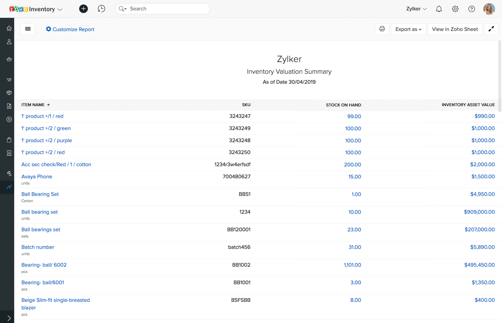Viewport: 502px width, 323px height.
Task: Click Inventory Asset Value column header
Action: pyautogui.click(x=468, y=105)
